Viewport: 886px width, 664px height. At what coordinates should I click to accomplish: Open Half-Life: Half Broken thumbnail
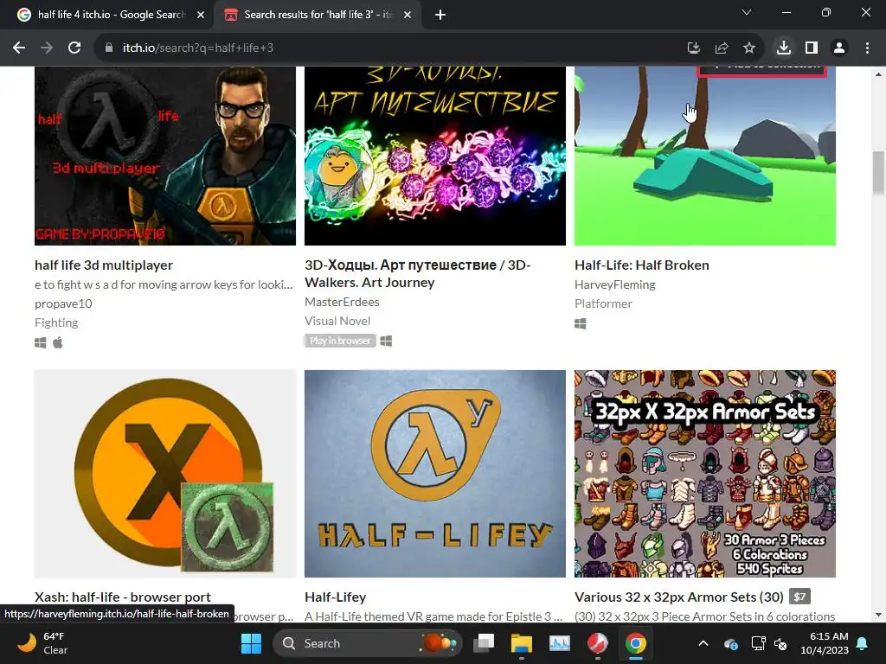705,156
